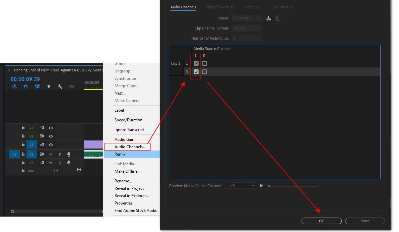Choose Reveal in Project from context menu
Screen dimensions: 399x232
129,188
